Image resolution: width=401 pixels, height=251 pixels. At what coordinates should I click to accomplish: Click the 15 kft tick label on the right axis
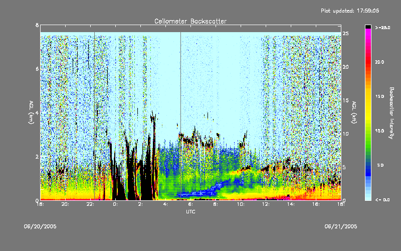[345, 100]
